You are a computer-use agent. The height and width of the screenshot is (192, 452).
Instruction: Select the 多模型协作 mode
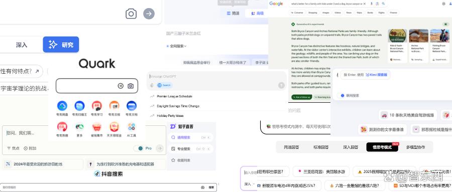(x=416, y=147)
